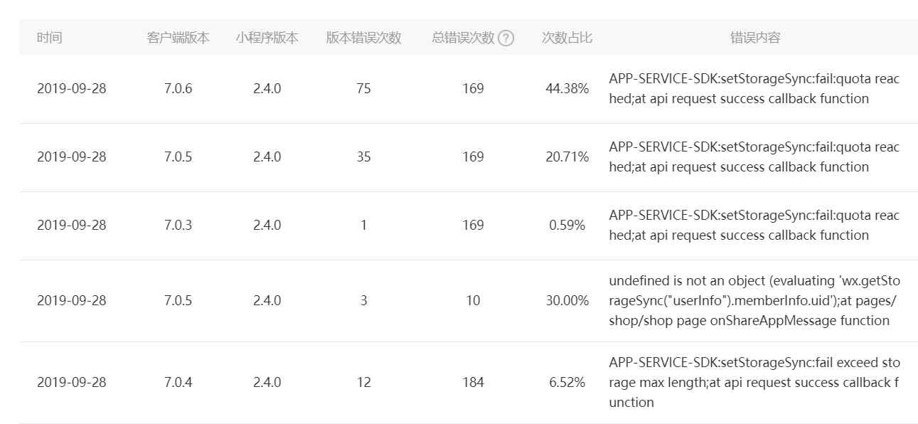Click the version error count 35 cell
This screenshot has width=918, height=424.
[363, 157]
